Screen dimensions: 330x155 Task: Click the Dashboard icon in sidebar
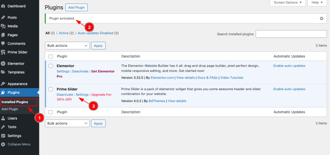pos(3,6)
